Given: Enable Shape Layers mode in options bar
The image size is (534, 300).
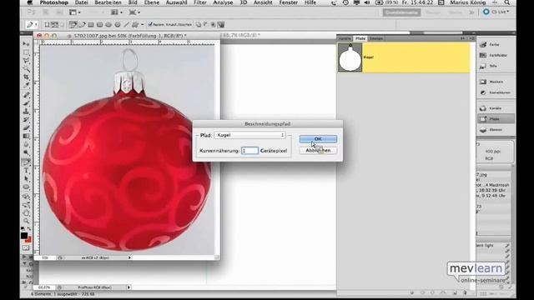Looking at the screenshot, I should point(47,24).
